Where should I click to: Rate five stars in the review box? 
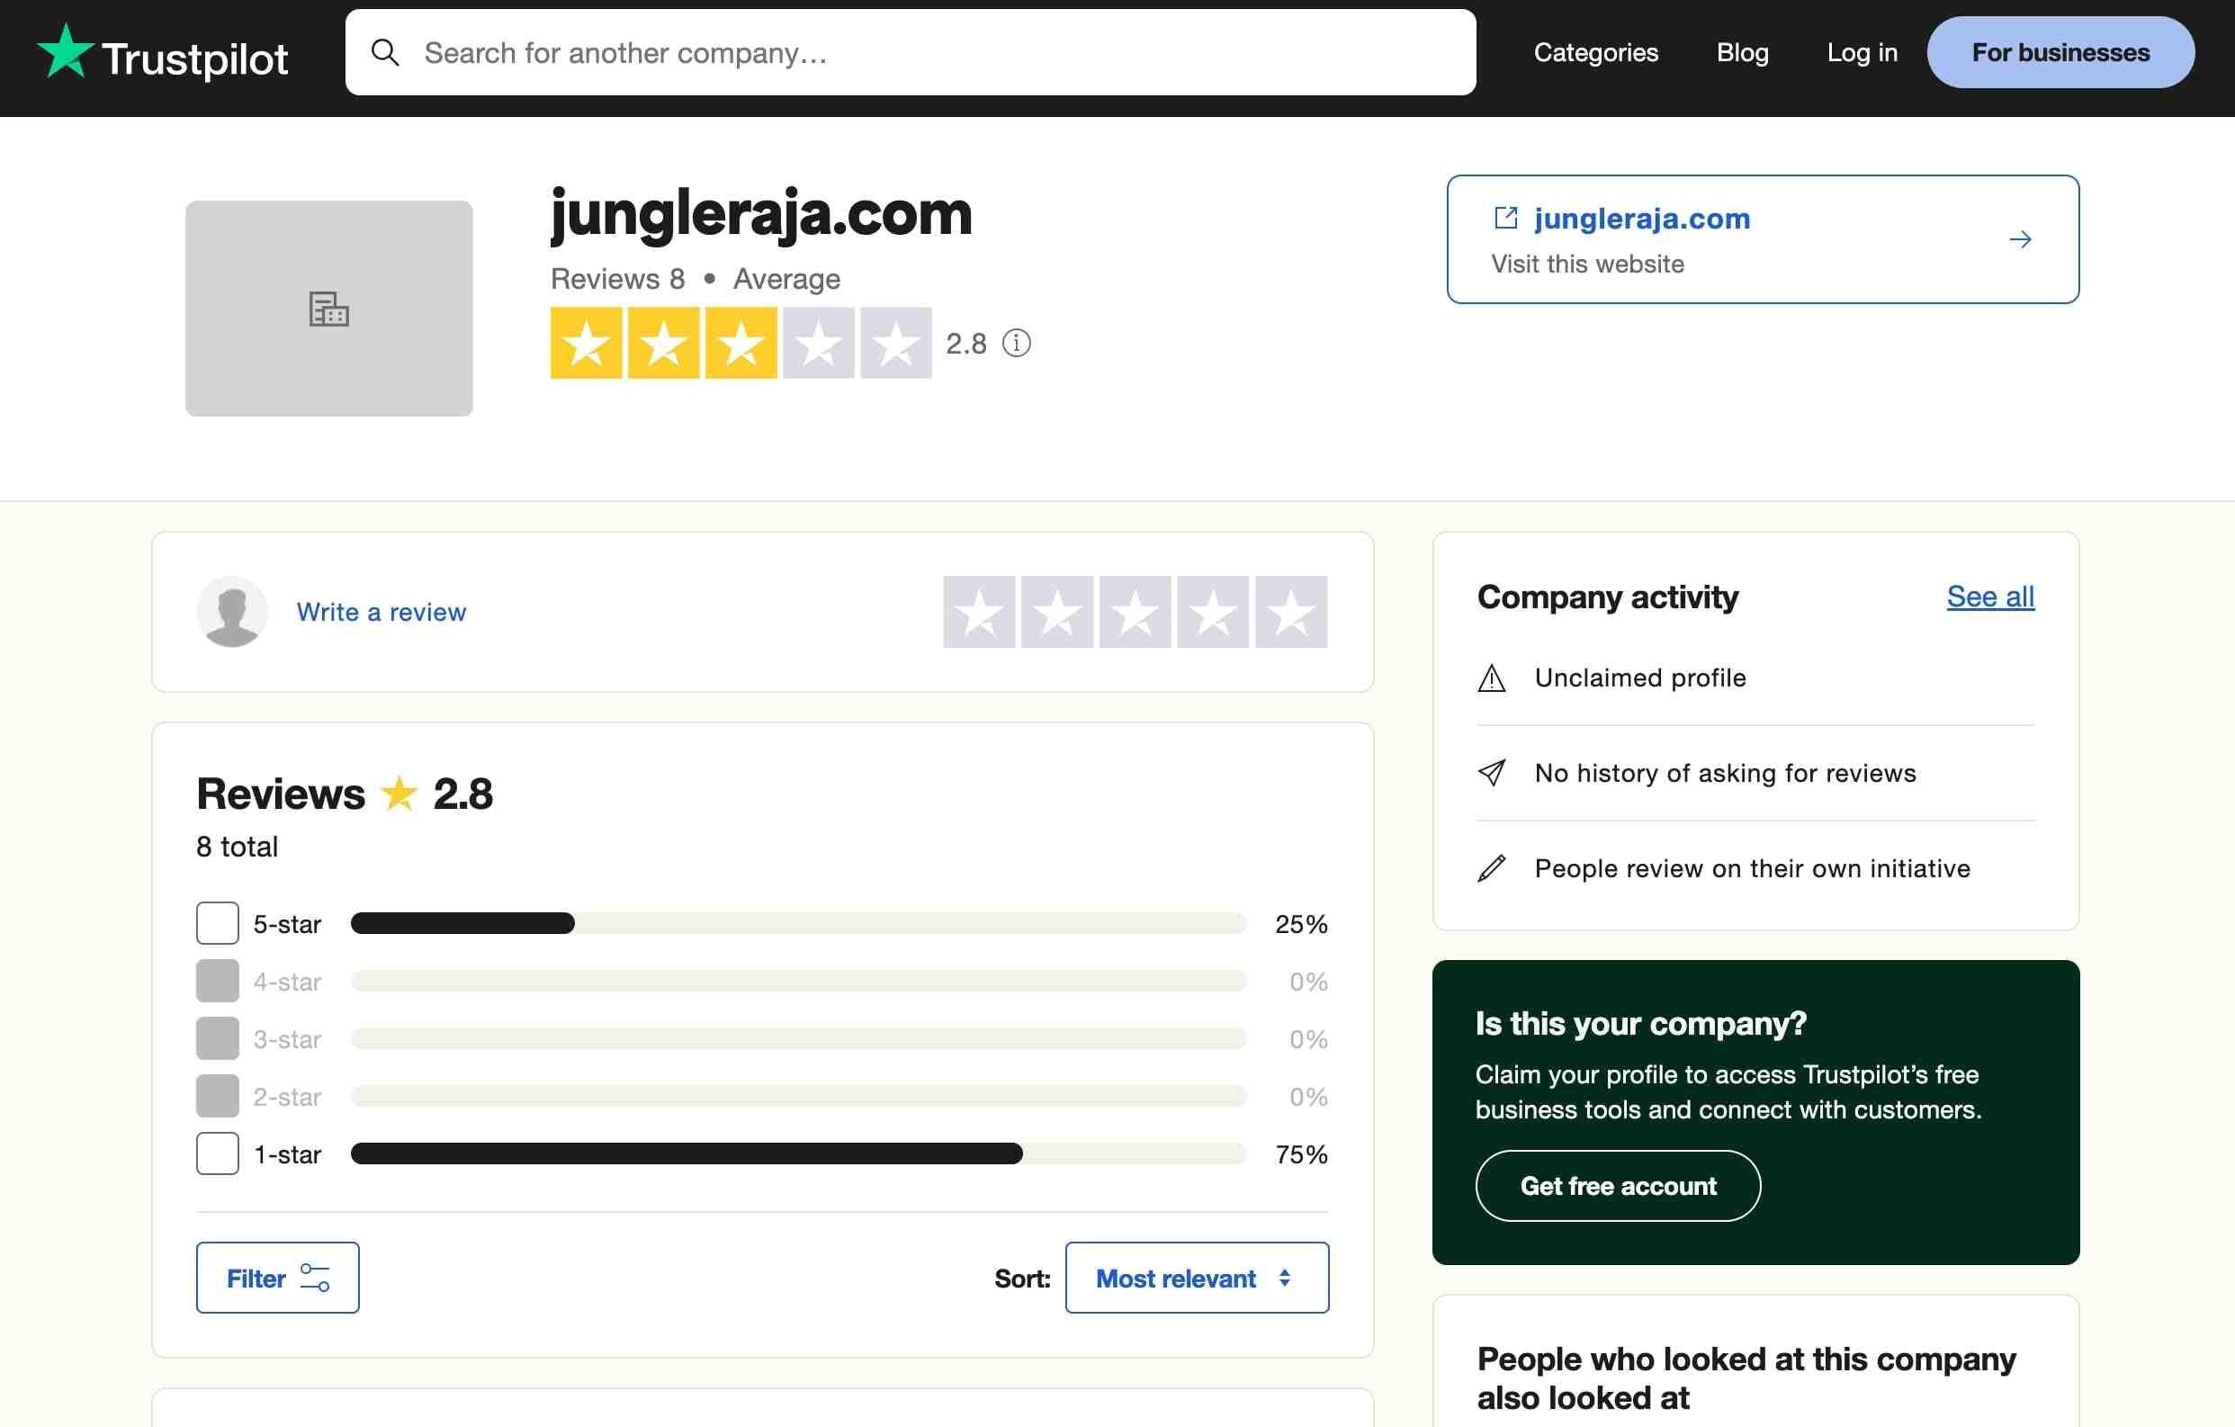point(1291,612)
